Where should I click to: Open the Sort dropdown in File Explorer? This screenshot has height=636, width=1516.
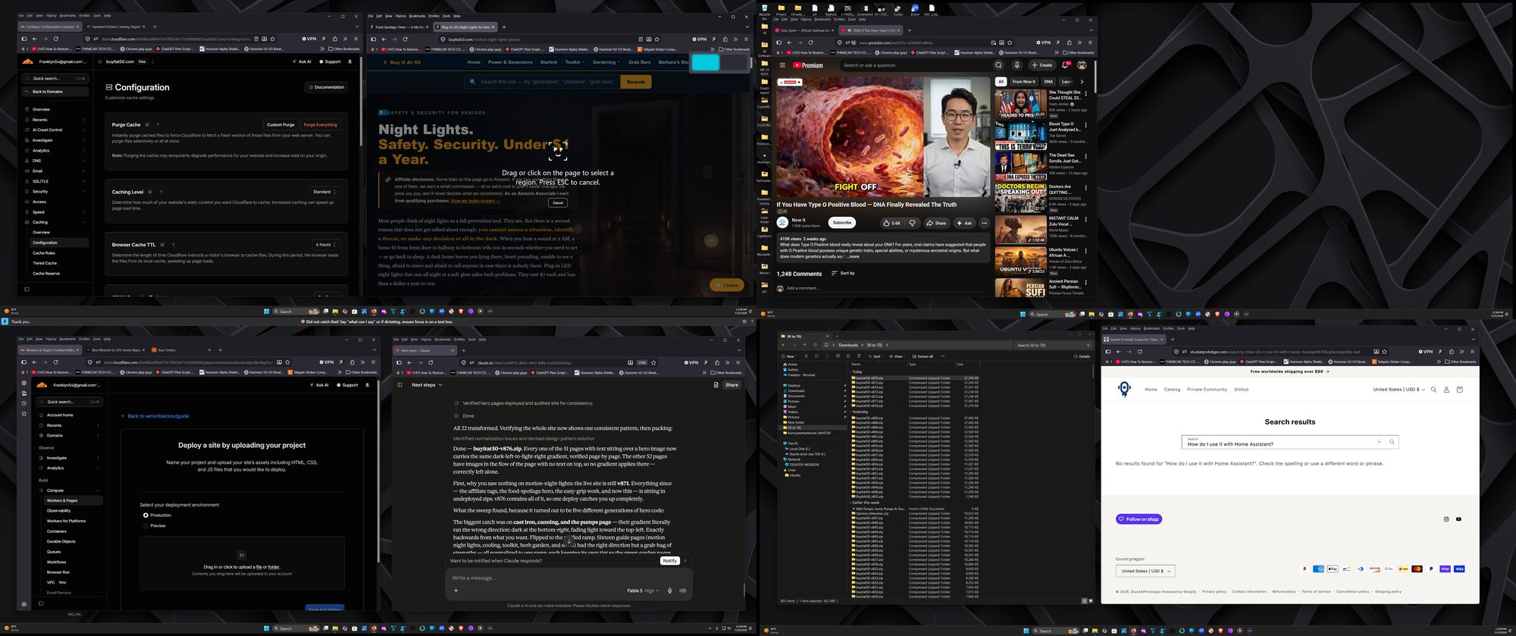point(876,356)
